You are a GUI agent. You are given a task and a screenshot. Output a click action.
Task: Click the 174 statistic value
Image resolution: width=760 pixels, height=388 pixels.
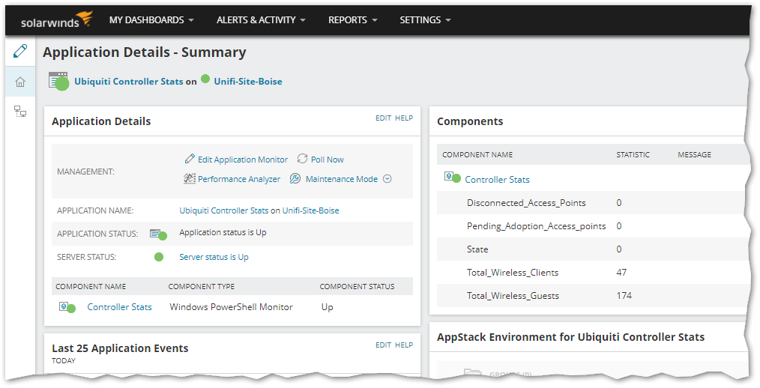[x=624, y=296]
